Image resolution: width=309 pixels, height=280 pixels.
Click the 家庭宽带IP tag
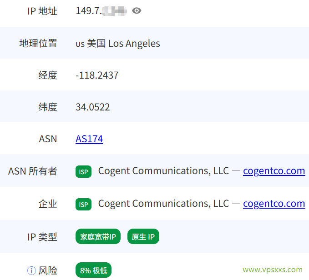click(98, 236)
